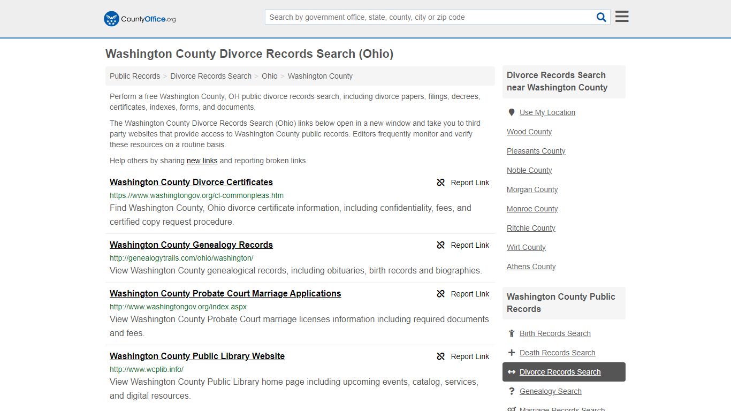Open Washington County Genealogy Records title

pyautogui.click(x=191, y=245)
